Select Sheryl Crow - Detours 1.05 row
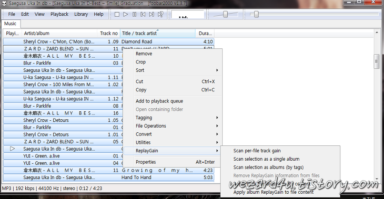This screenshot has height=199, width=384. 63,120
